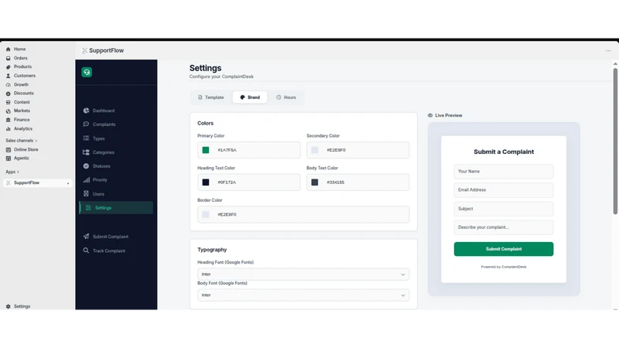Click the Discounts icon
The image size is (619, 348).
9,94
